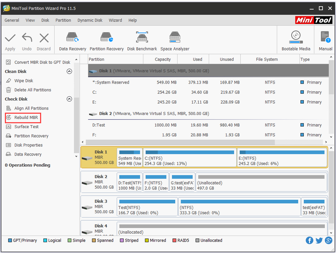The image size is (336, 253).
Task: Sort by File System column header
Action: point(270,59)
